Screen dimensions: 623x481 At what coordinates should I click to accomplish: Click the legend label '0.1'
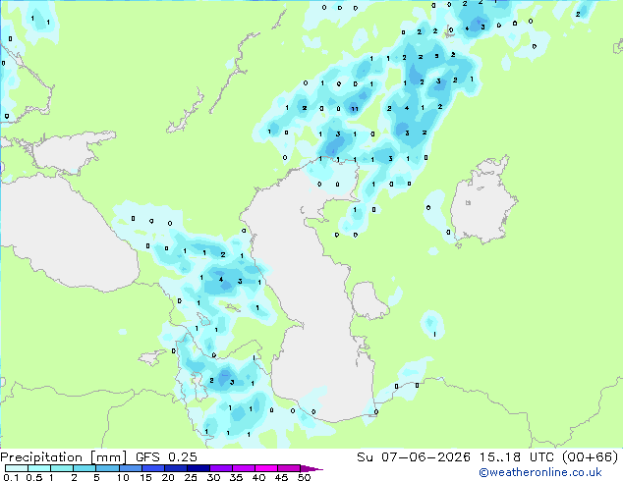11,477
